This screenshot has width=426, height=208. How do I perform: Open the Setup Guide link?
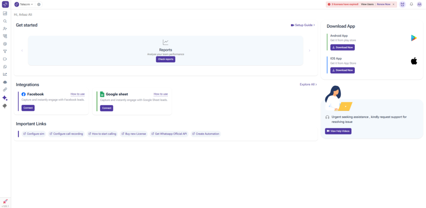click(303, 25)
